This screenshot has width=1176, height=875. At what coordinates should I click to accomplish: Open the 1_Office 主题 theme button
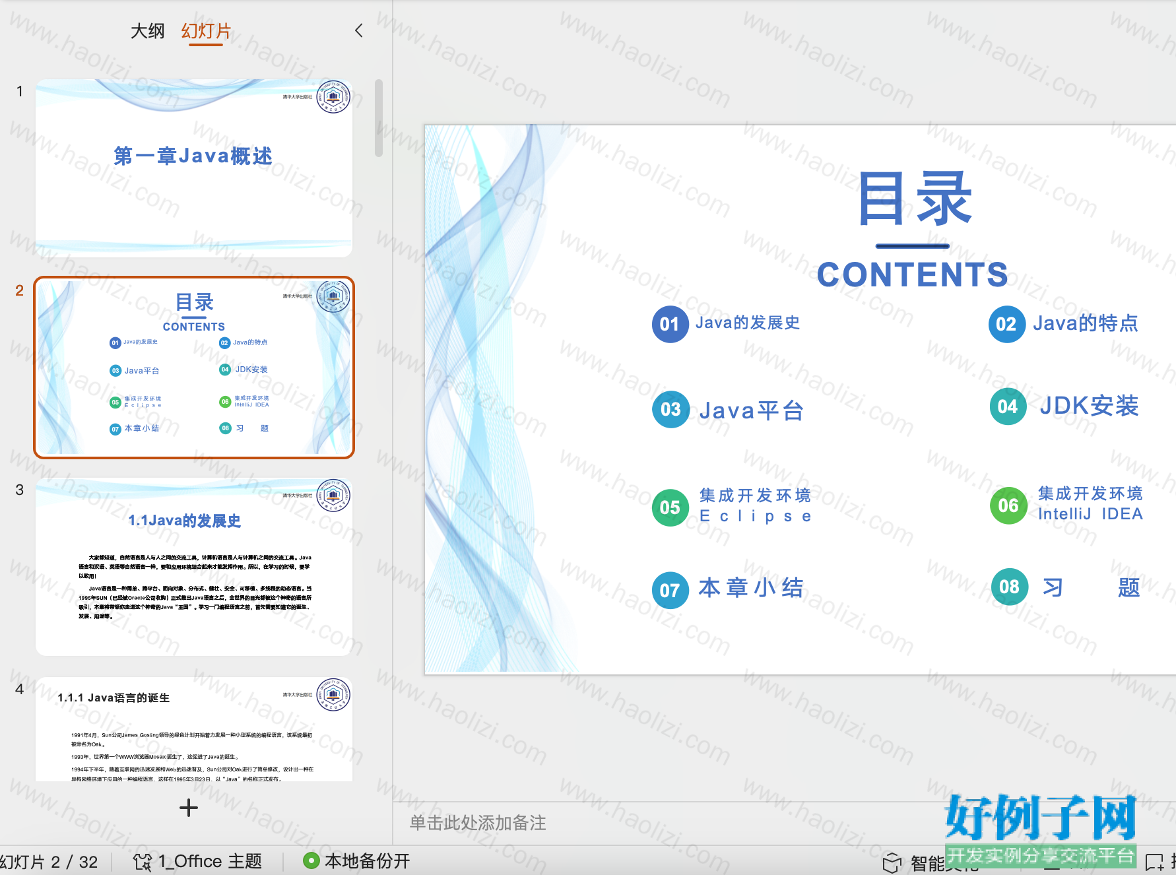coord(198,861)
